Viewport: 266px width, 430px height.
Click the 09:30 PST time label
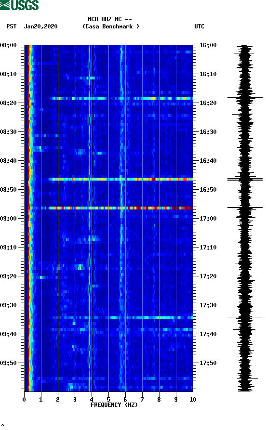8,305
